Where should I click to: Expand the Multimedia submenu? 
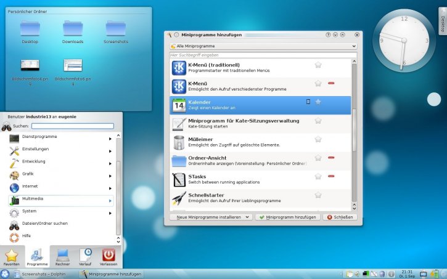(110, 201)
